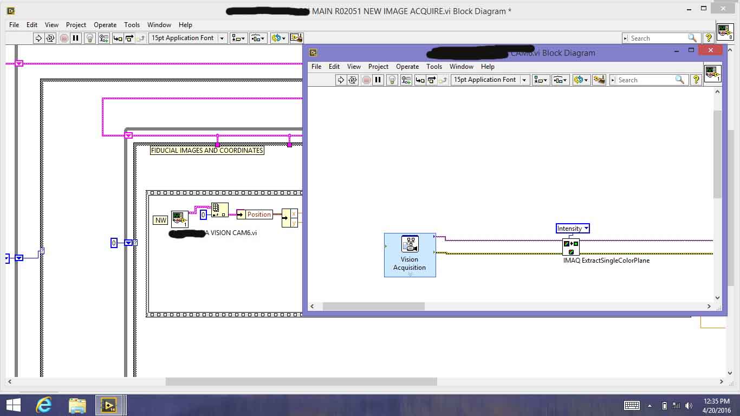Select the IMAQ ExtractSingleColorPlane node
This screenshot has height=416, width=740.
tap(570, 247)
